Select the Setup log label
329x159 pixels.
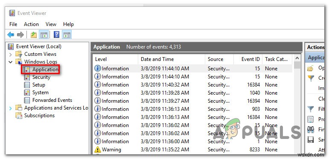(38, 85)
